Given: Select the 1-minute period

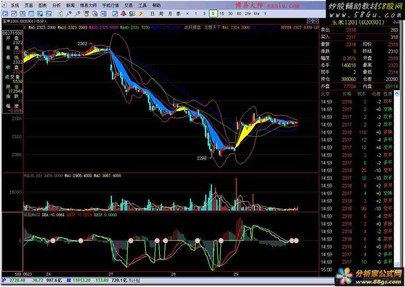Looking at the screenshot, I should (x=196, y=14).
